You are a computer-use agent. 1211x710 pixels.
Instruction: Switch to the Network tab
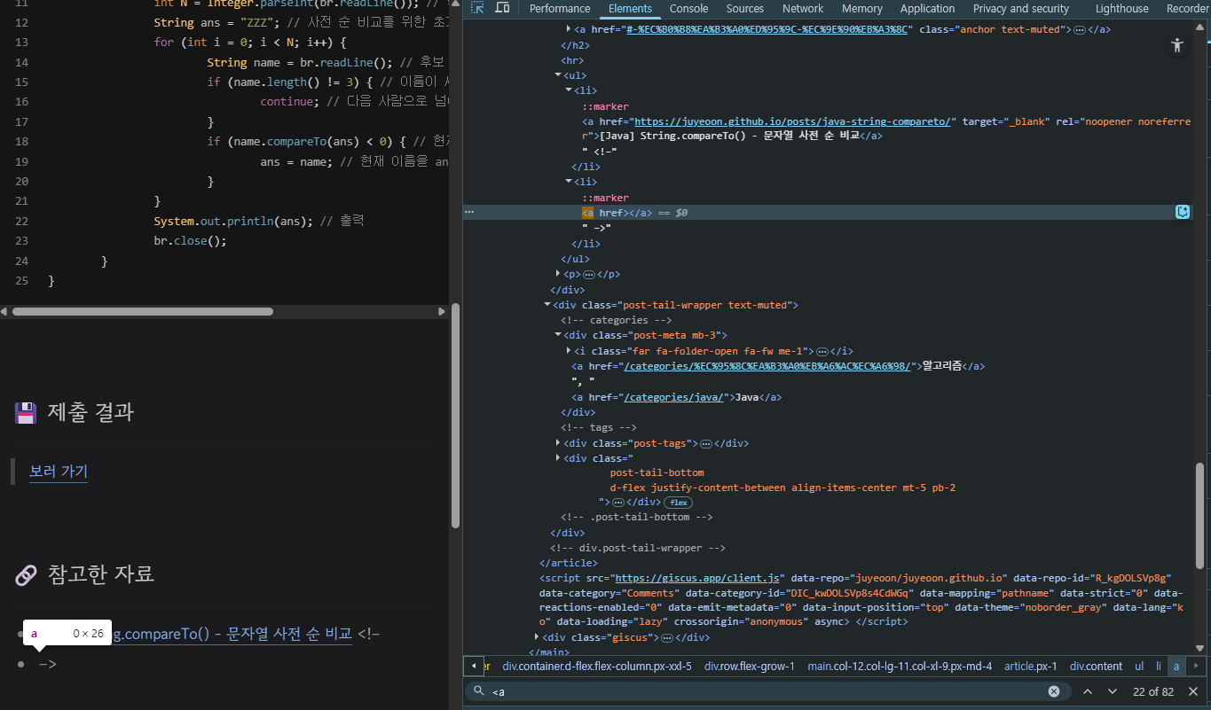click(803, 8)
